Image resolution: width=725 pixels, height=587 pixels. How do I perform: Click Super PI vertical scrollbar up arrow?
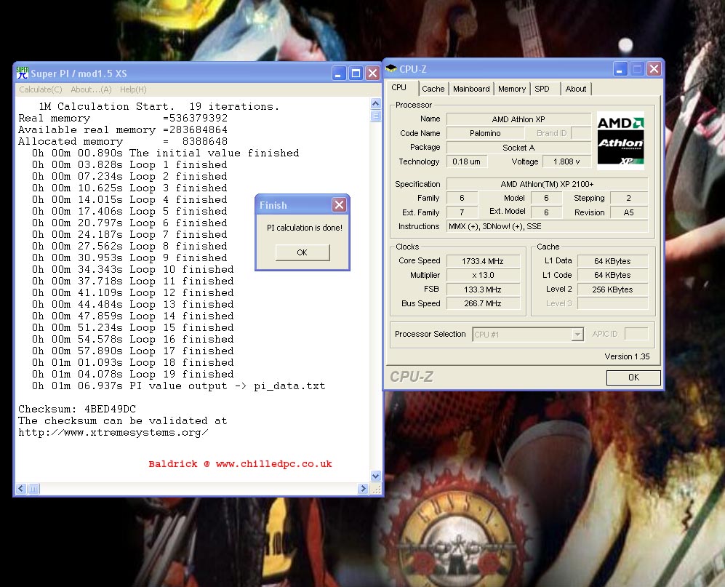375,103
